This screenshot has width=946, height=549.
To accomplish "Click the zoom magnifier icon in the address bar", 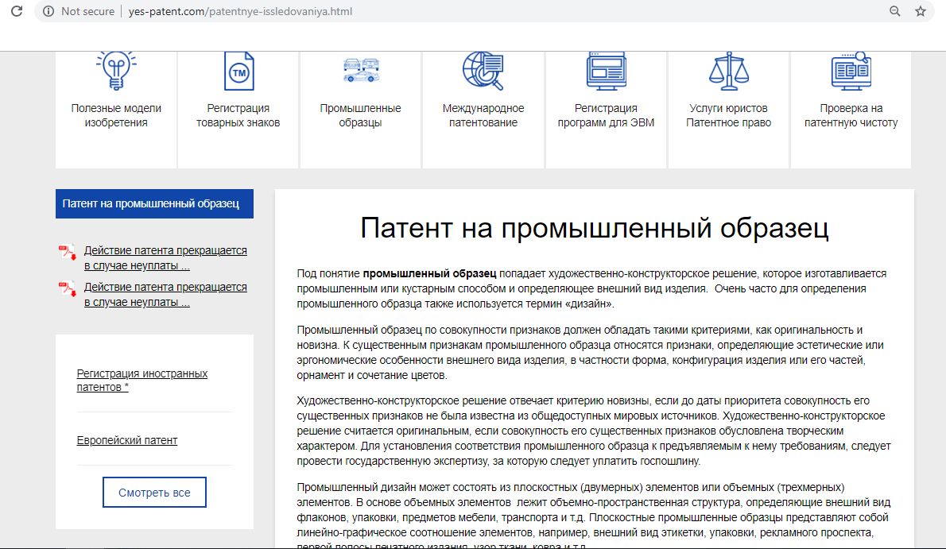I will pos(894,11).
